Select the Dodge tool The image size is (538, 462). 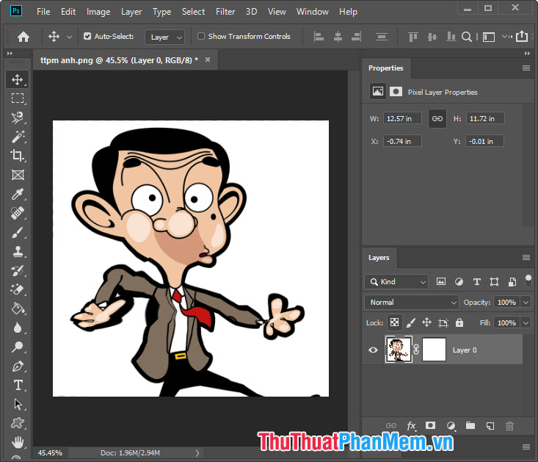click(x=17, y=347)
